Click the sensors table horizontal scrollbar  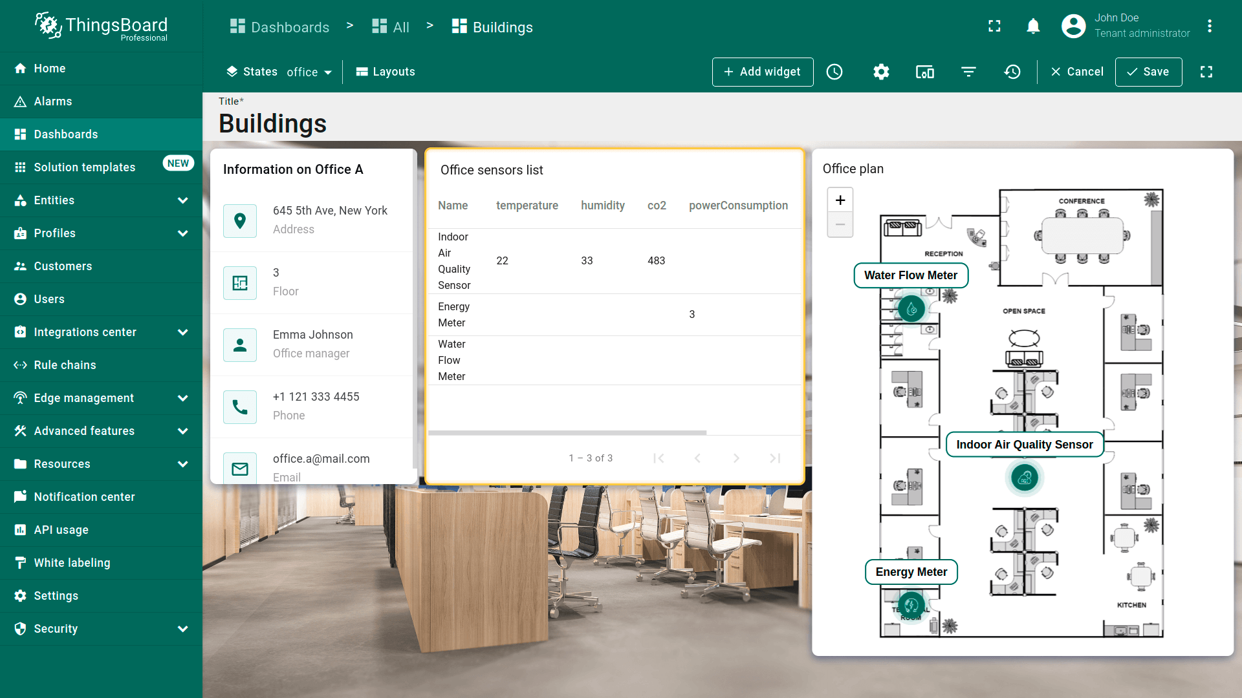coord(567,432)
